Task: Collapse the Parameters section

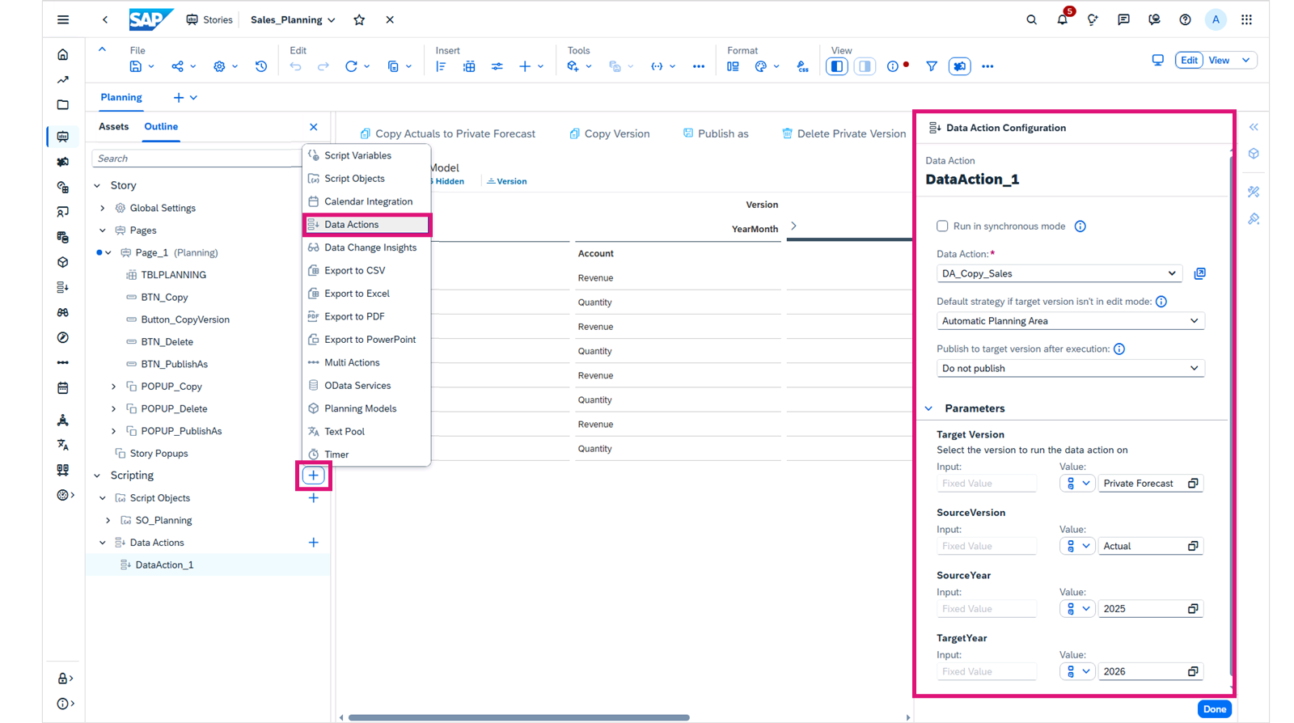Action: (928, 408)
